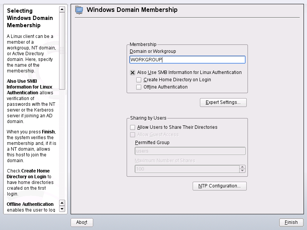
Task: Click the Finish button
Action: click(291, 222)
